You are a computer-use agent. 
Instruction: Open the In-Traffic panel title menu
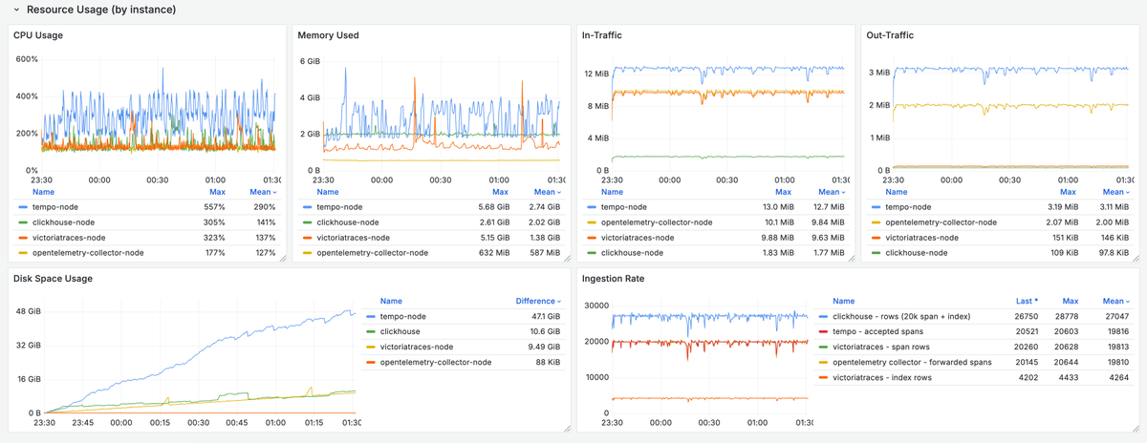pos(603,35)
